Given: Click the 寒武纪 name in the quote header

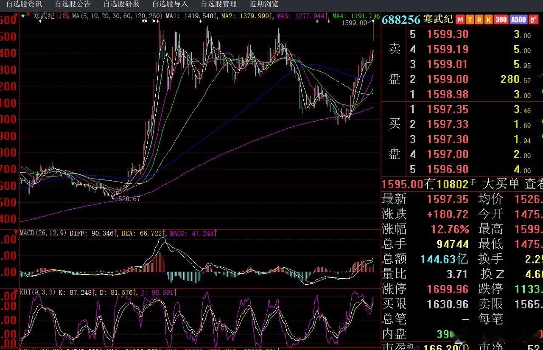Looking at the screenshot, I should 438,20.
